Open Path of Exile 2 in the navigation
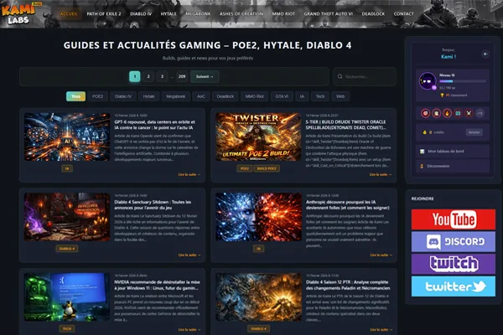503x335 pixels. click(104, 13)
